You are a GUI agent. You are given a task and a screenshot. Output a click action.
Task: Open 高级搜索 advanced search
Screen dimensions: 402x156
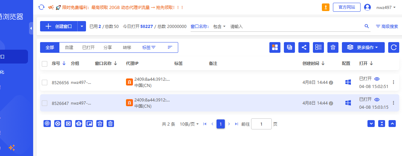coord(387,26)
